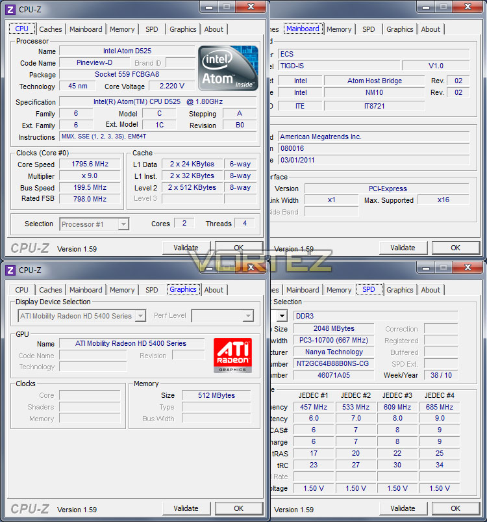Select the About tab in the Mainboard window
The image size is (487, 522).
pyautogui.click(x=431, y=29)
